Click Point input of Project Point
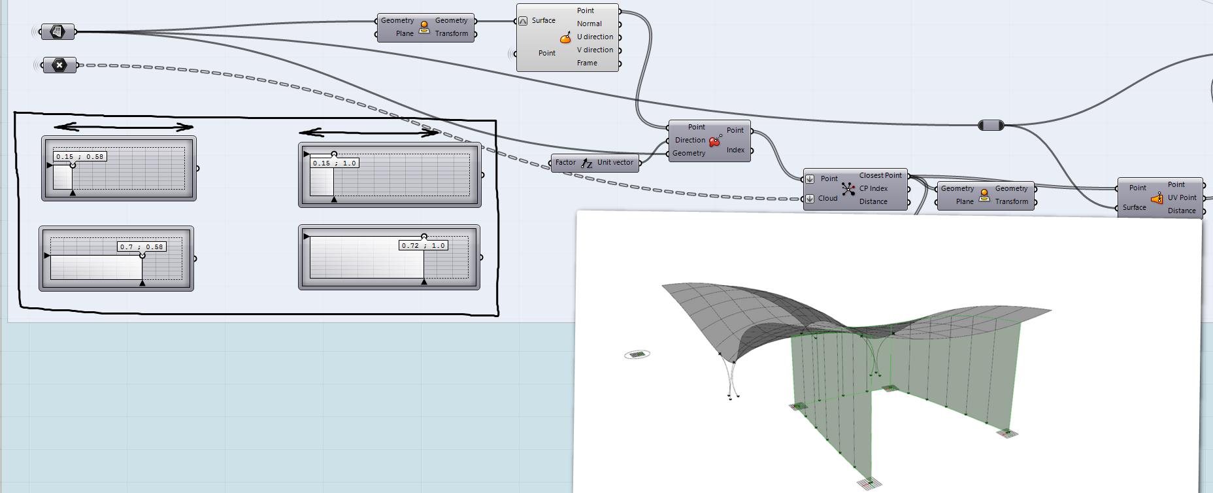Viewport: 1213px width, 493px height. [x=697, y=127]
